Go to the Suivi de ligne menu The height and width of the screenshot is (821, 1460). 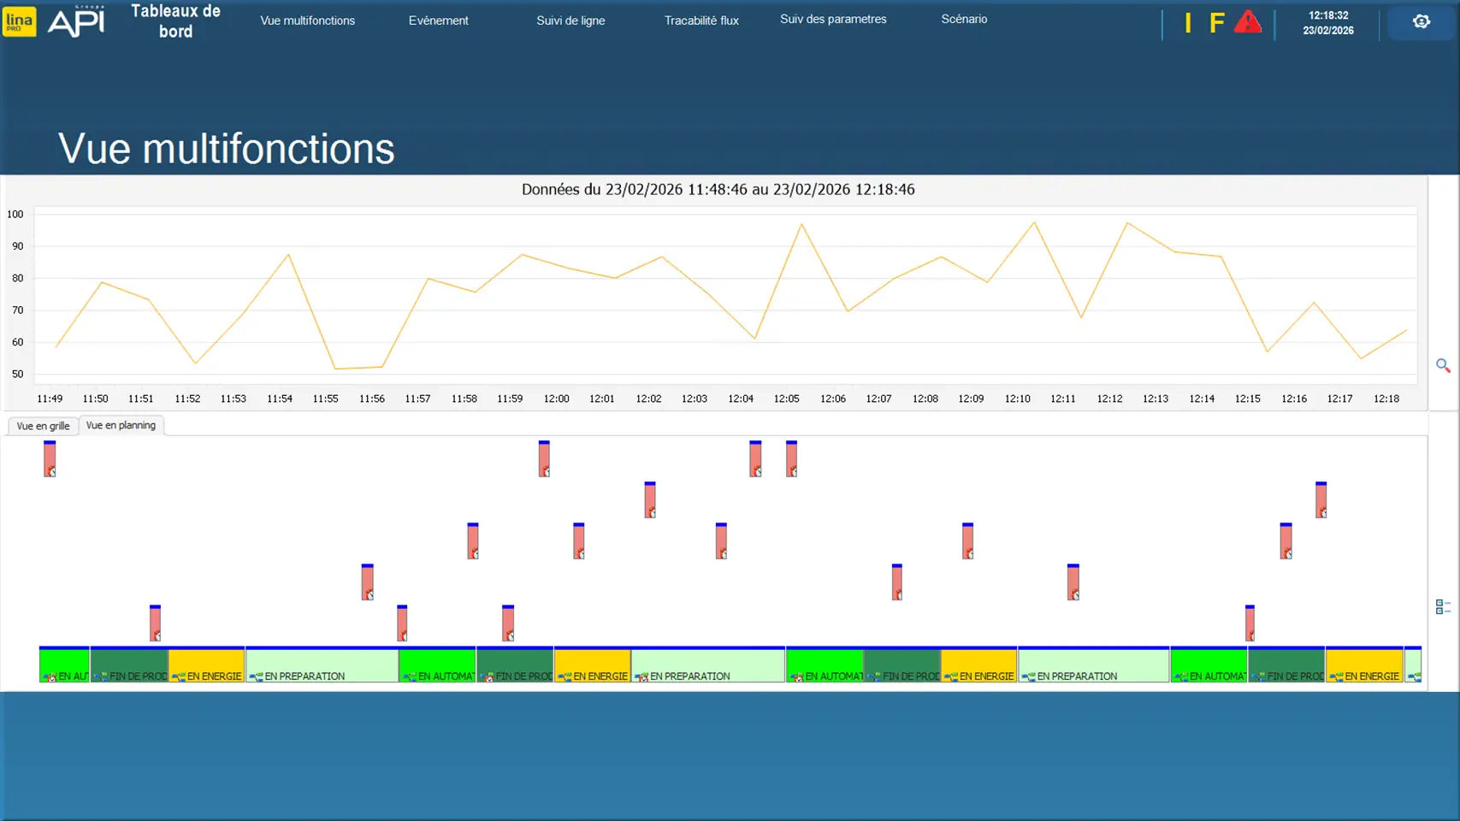[x=570, y=21]
